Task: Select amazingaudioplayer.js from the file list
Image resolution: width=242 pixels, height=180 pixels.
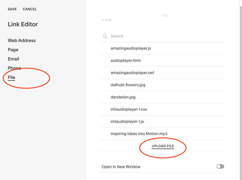Action: (131, 48)
